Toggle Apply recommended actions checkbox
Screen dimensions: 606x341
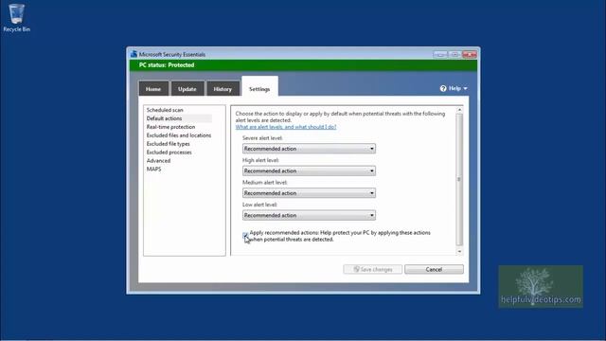[245, 235]
